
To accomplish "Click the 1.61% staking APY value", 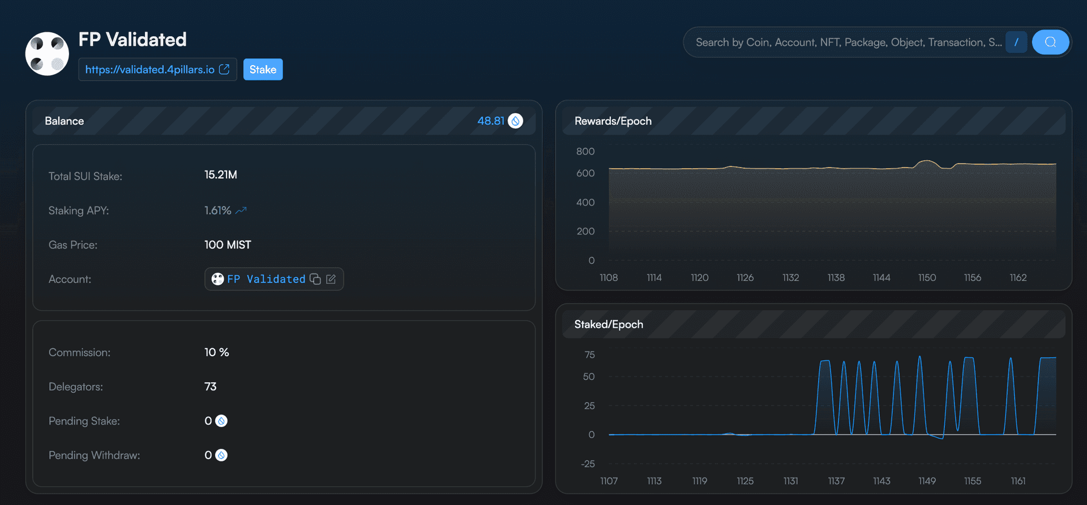I will (218, 211).
